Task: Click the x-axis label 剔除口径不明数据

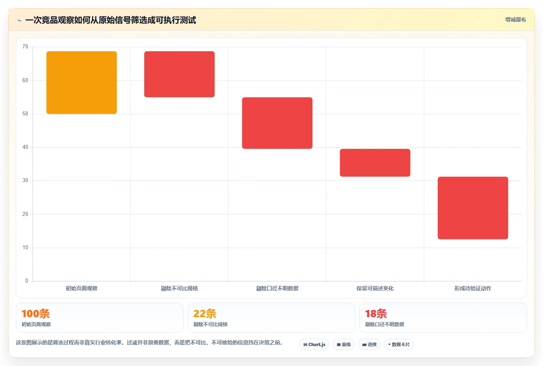Action: pos(277,288)
